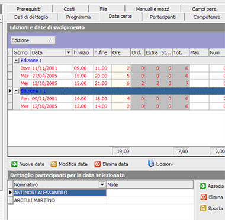Click the red Elimina icon beside participants list
The height and width of the screenshot is (220, 225).
pyautogui.click(x=203, y=197)
